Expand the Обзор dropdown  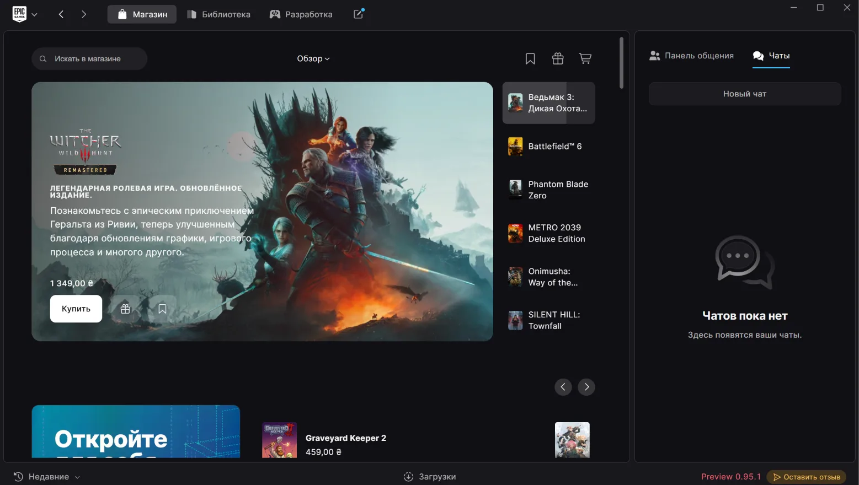[313, 58]
